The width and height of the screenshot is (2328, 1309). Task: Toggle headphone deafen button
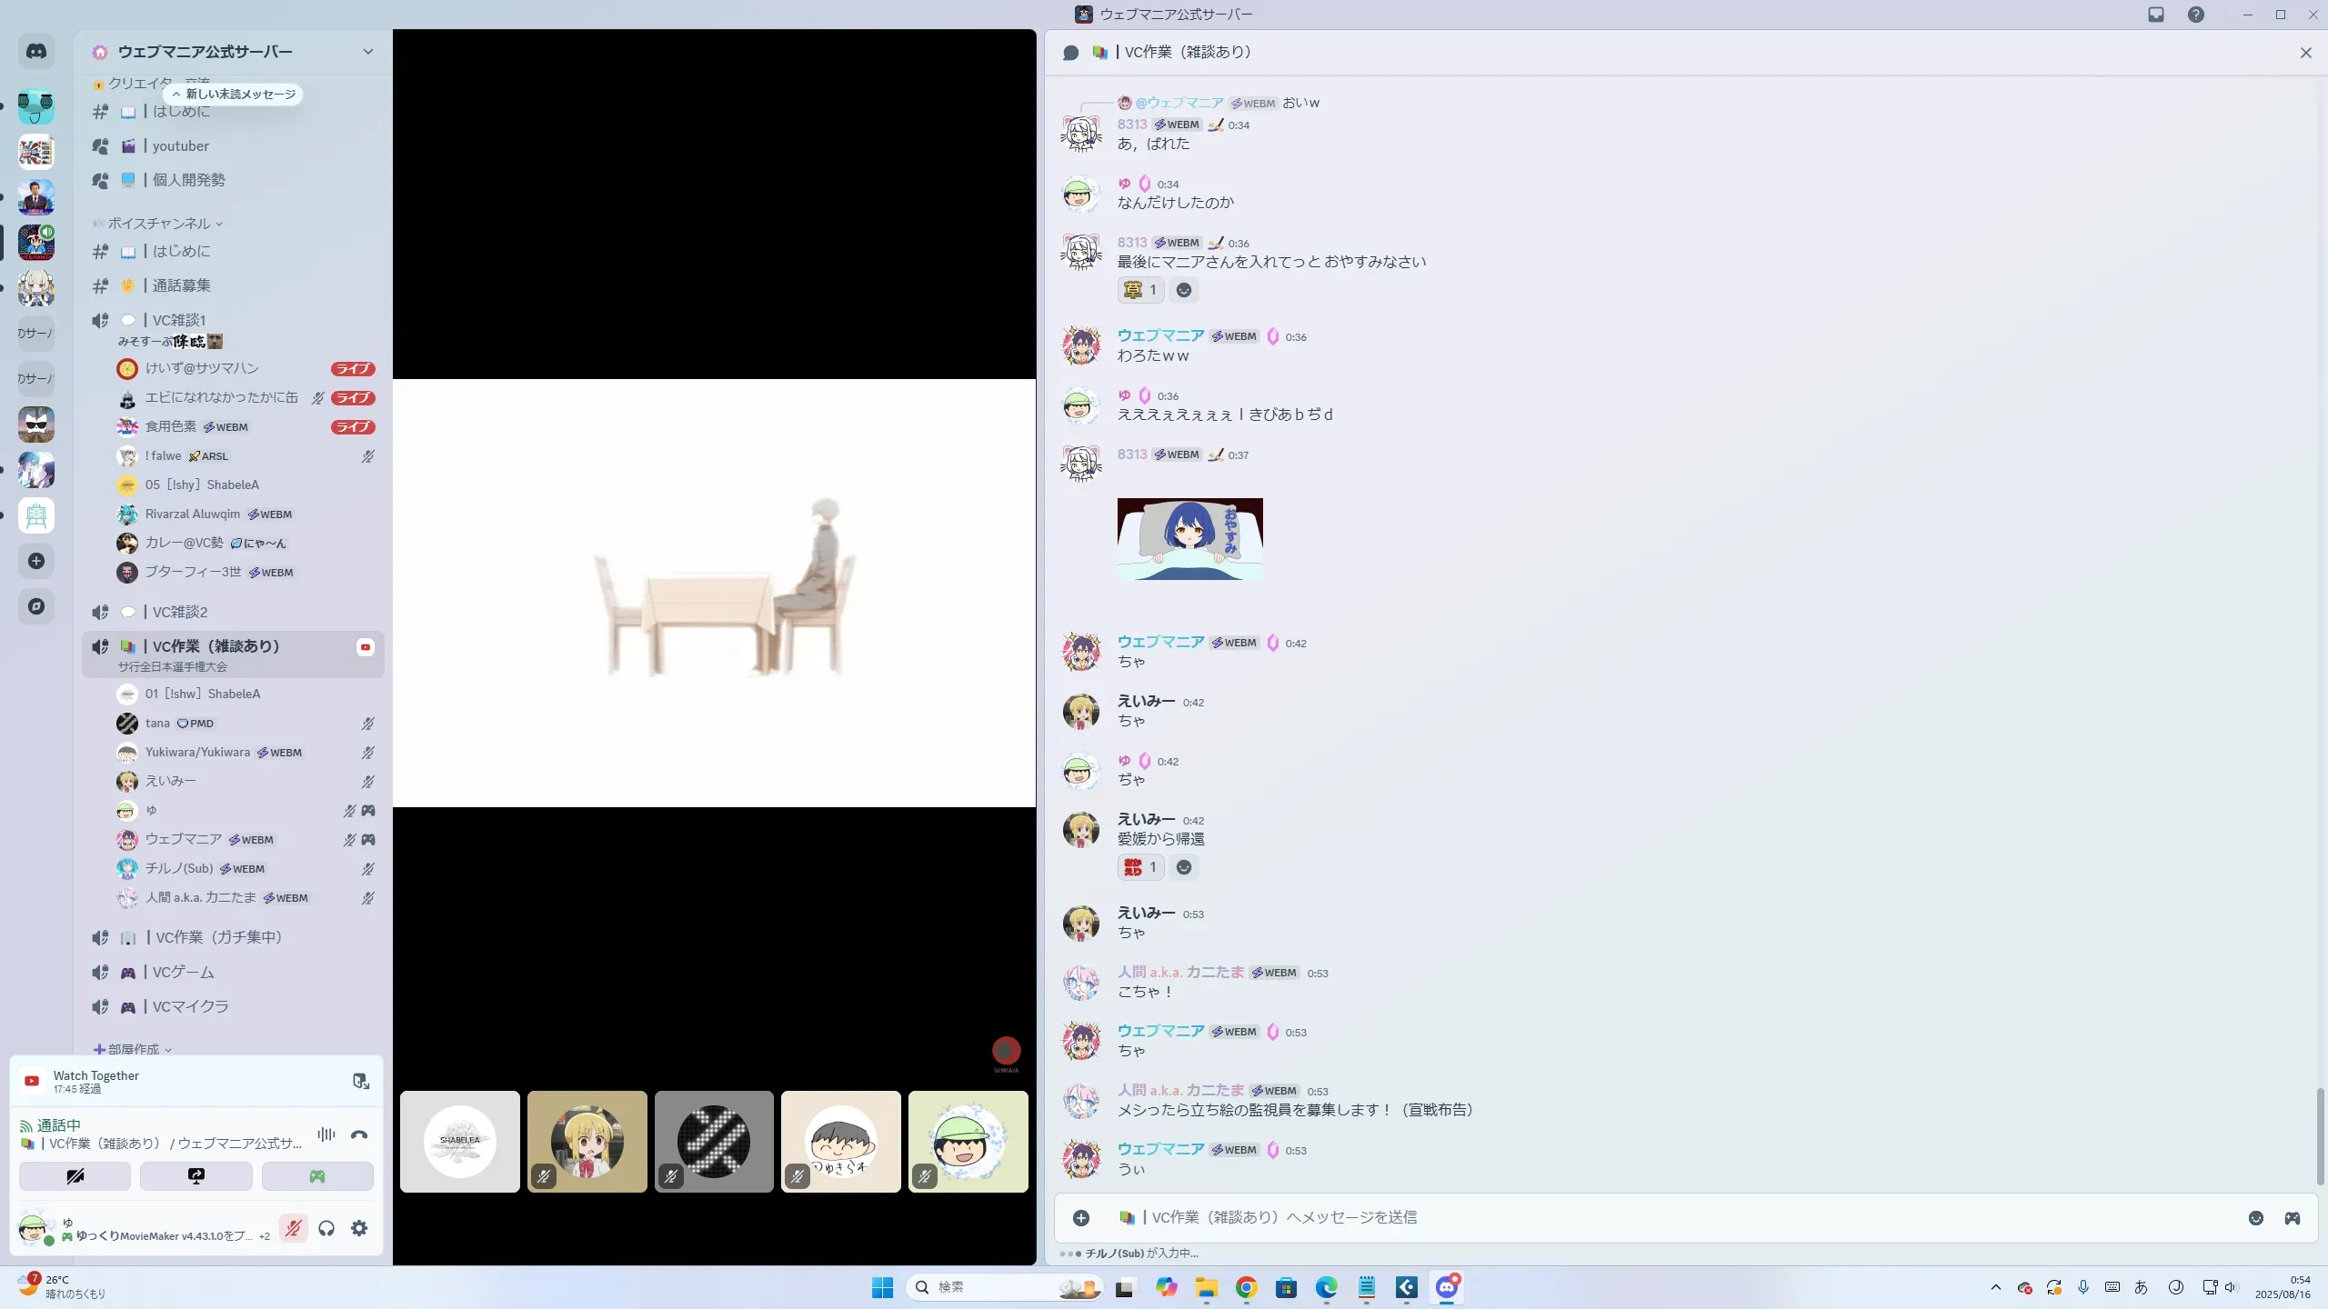click(x=326, y=1228)
